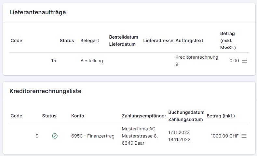The width and height of the screenshot is (257, 156).
Task: Click the 1000.00 CHF amount
Action: click(224, 136)
